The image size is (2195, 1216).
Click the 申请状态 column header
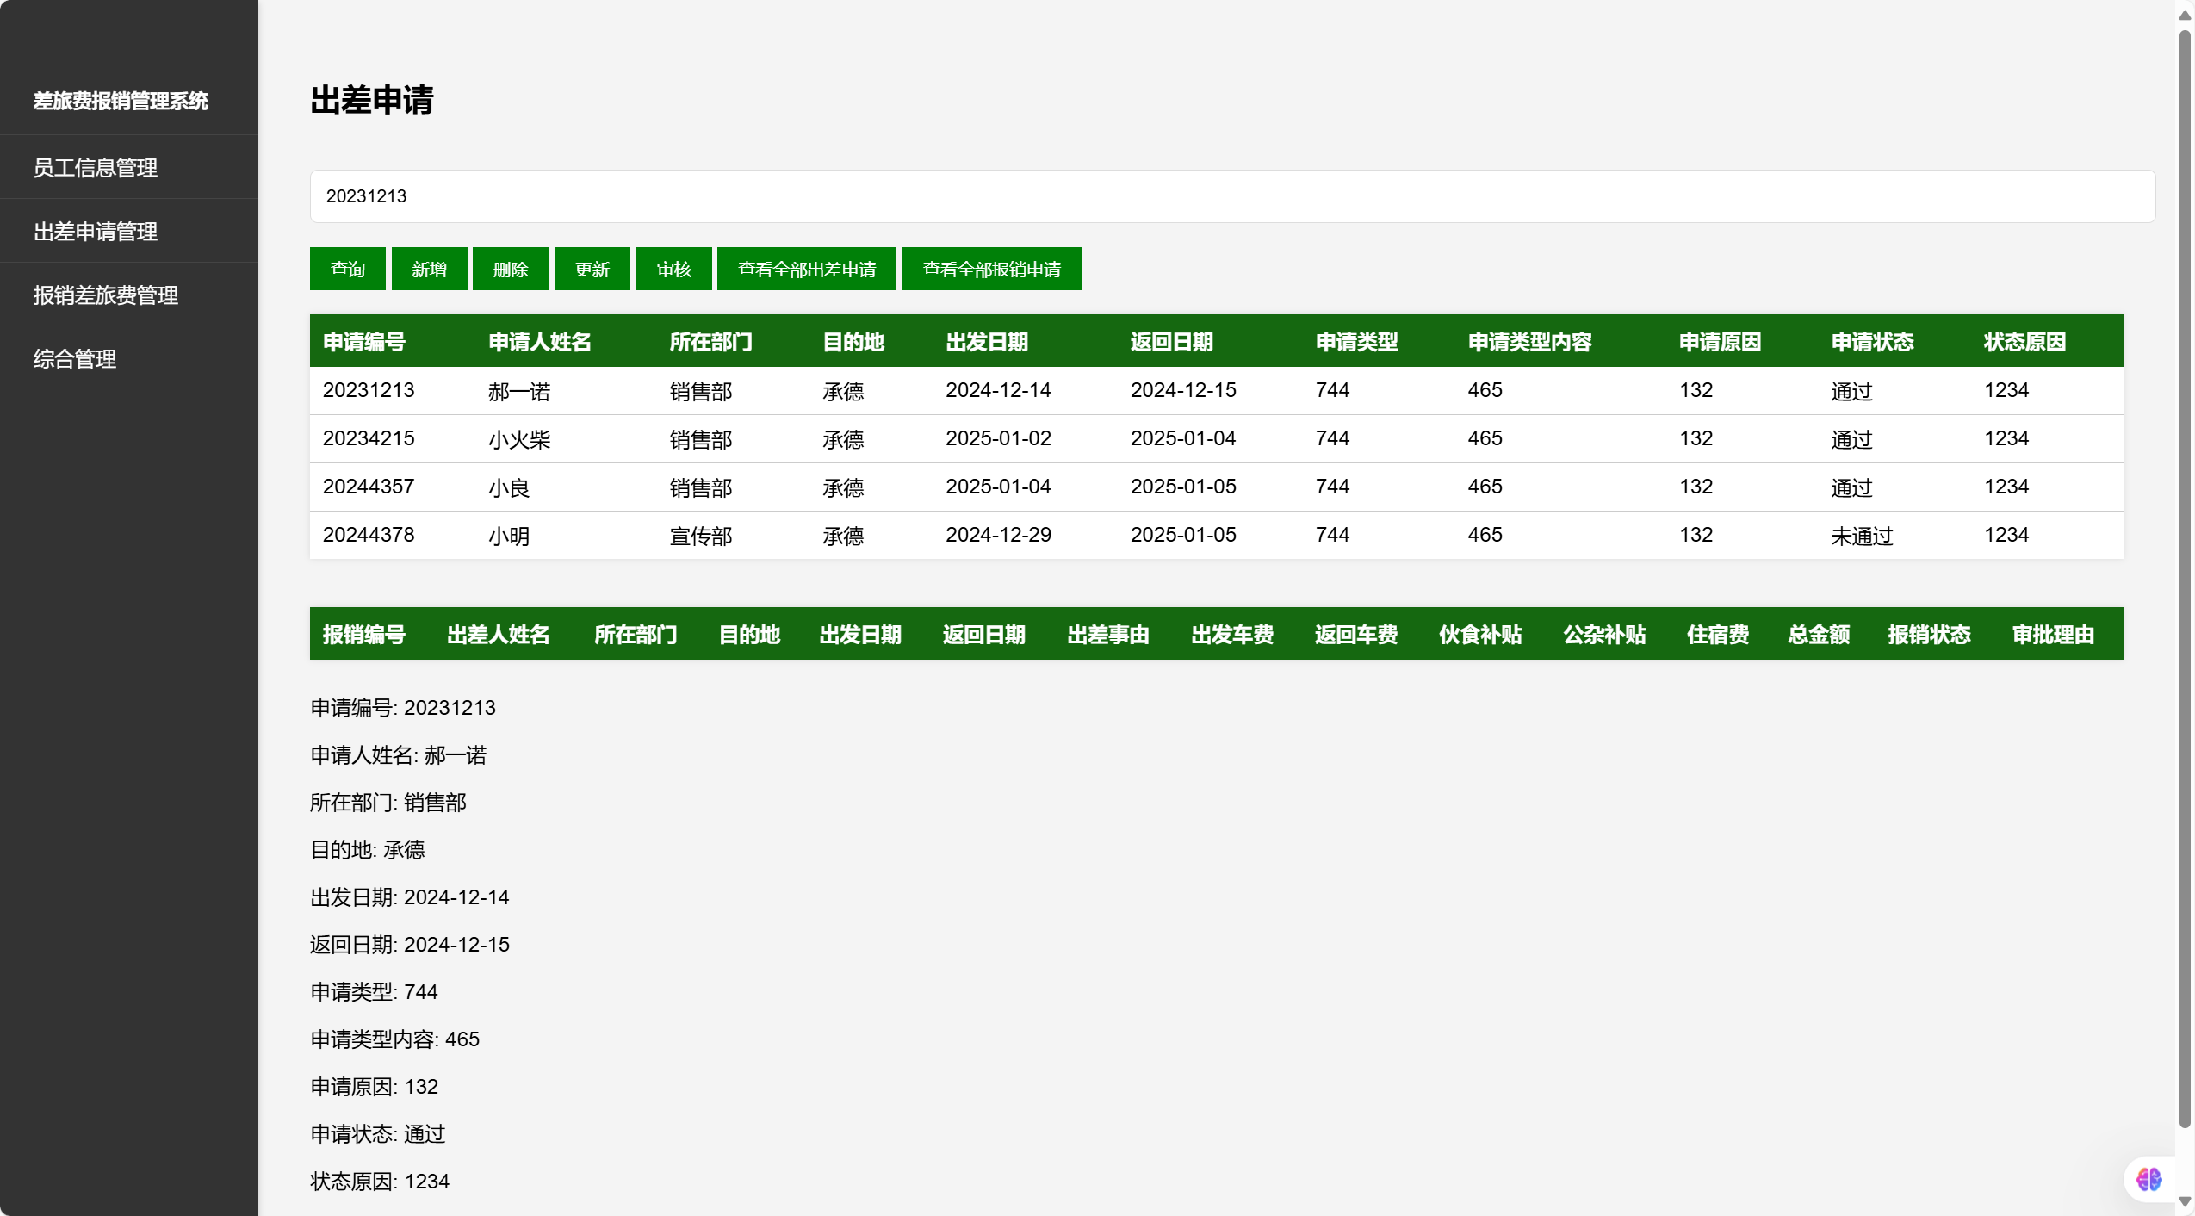[x=1871, y=342]
